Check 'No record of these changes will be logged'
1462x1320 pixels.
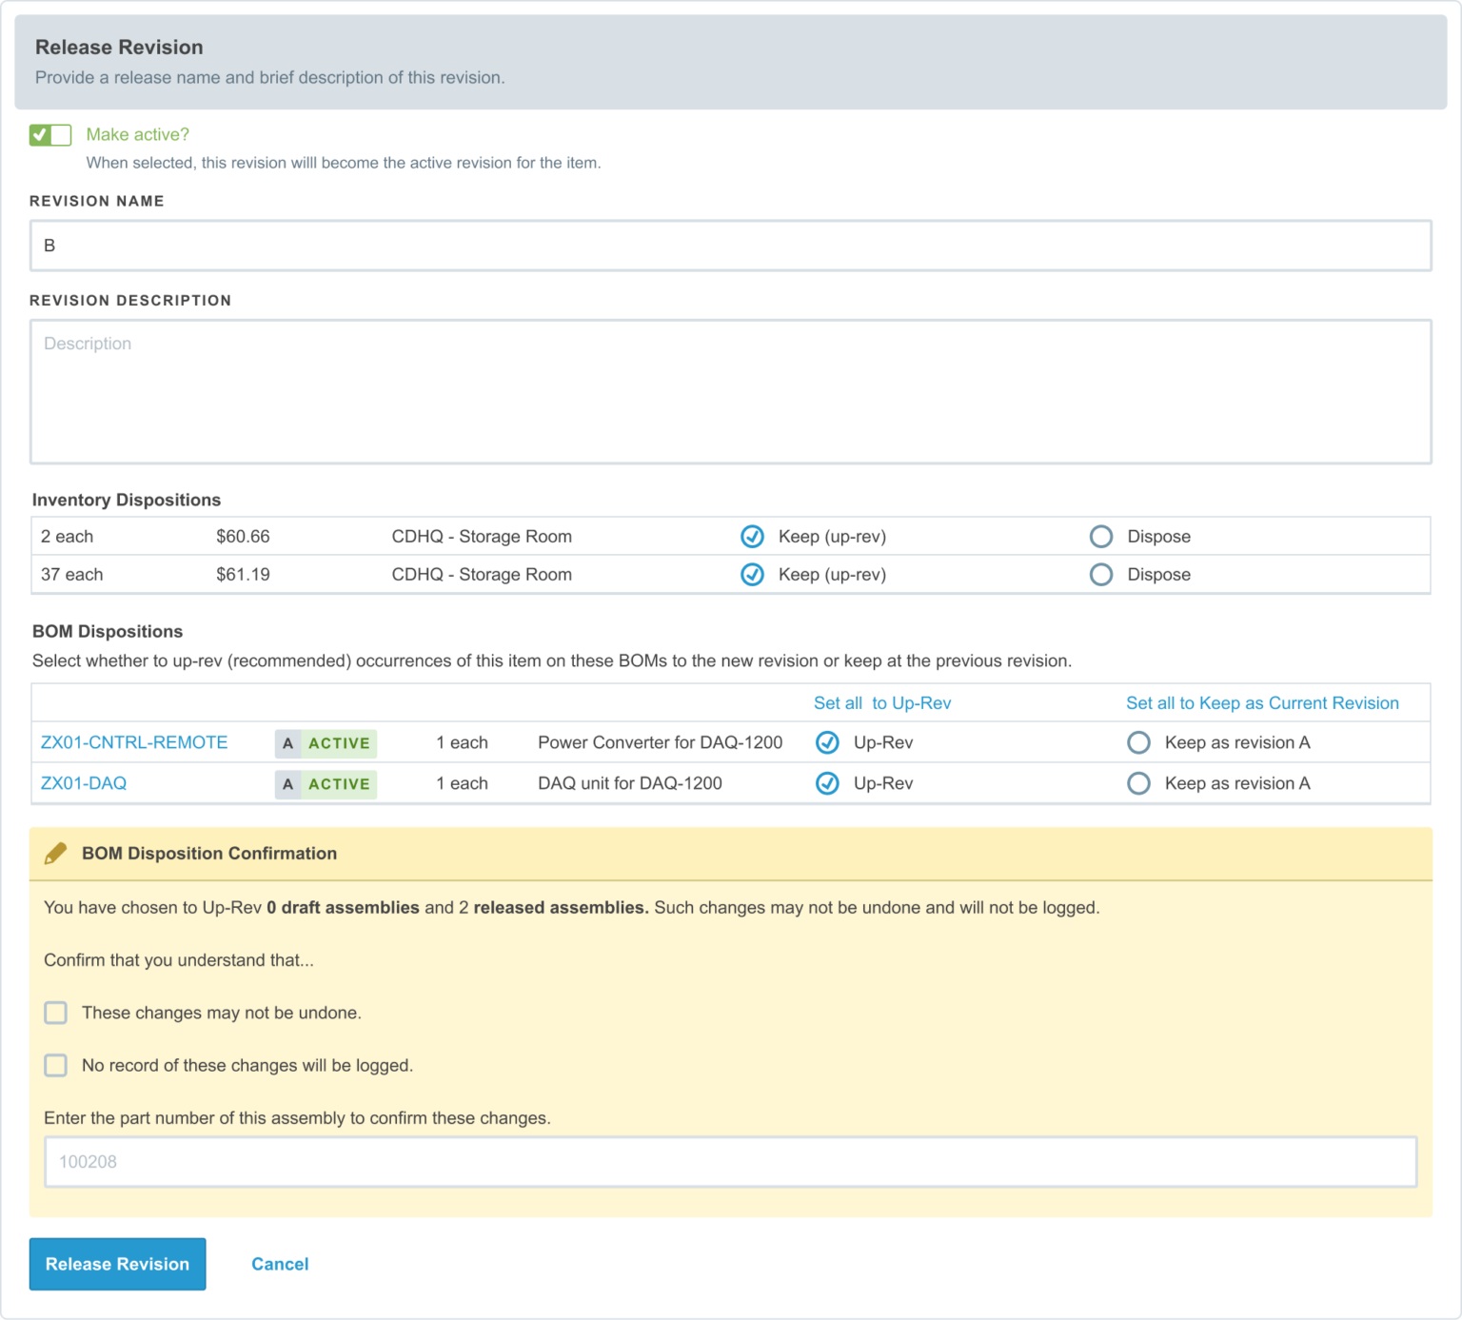[x=56, y=1065]
